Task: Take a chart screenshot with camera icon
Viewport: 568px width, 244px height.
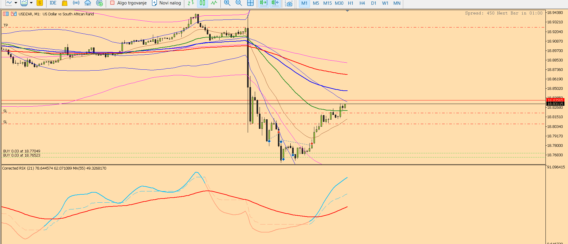Action: pos(289,3)
